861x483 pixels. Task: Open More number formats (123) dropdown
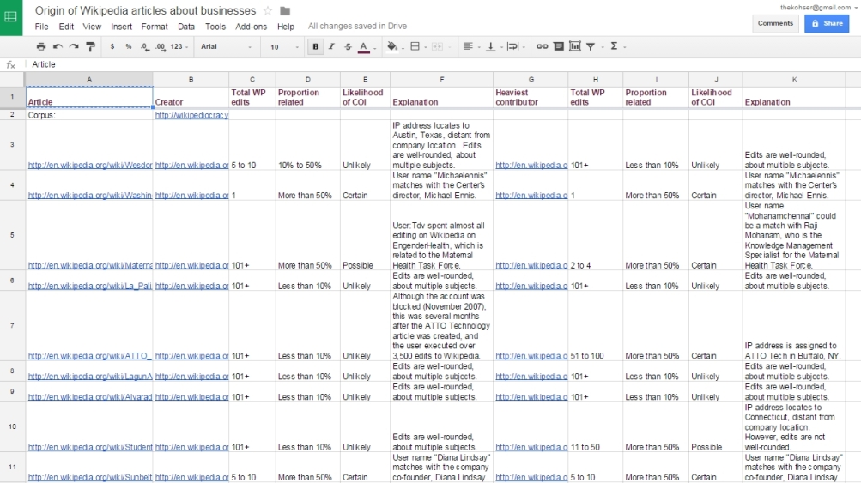(179, 46)
